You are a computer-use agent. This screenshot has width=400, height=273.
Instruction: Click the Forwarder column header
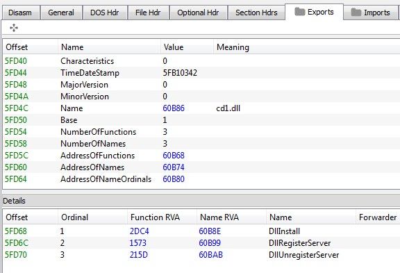pos(378,217)
